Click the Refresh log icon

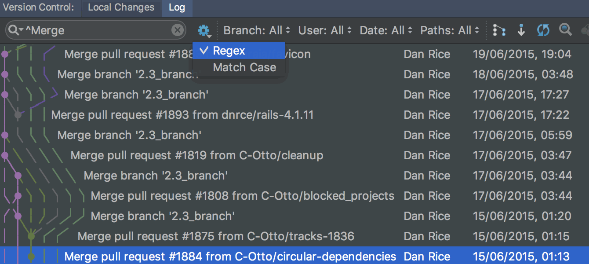(x=543, y=30)
